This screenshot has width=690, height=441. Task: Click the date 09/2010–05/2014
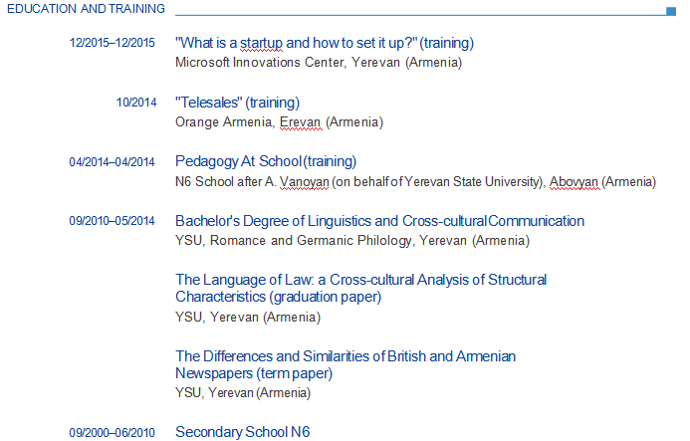(x=113, y=221)
